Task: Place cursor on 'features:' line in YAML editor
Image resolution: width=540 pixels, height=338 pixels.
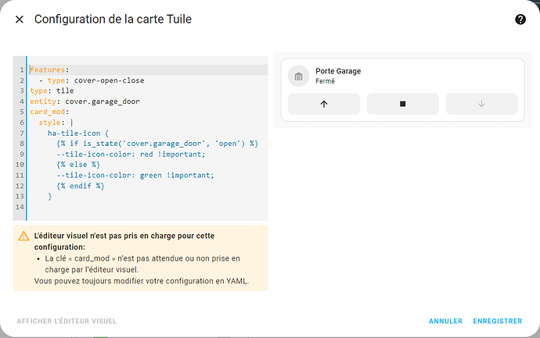Action: tap(49, 69)
